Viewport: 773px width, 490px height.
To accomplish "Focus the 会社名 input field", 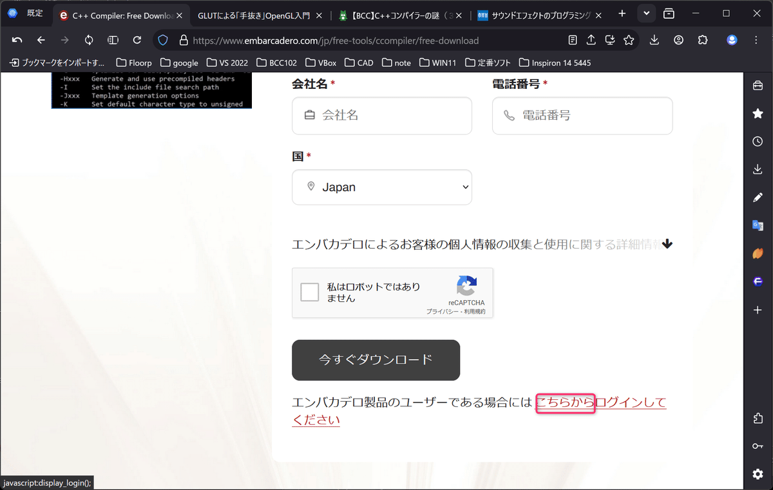I will click(x=382, y=116).
